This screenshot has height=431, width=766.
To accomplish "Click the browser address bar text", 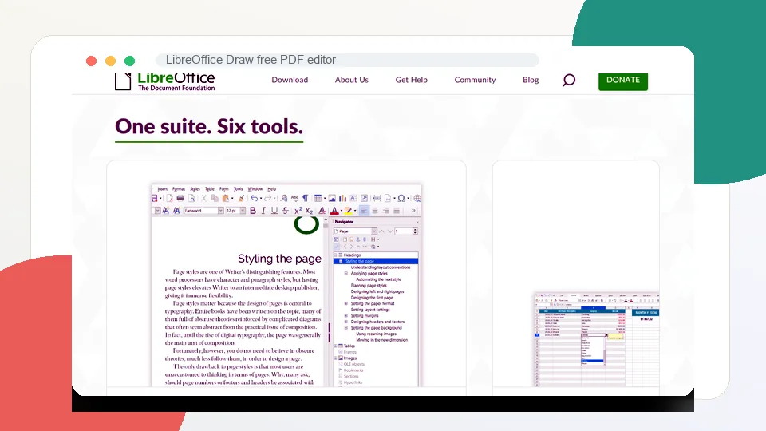I will 251,60.
